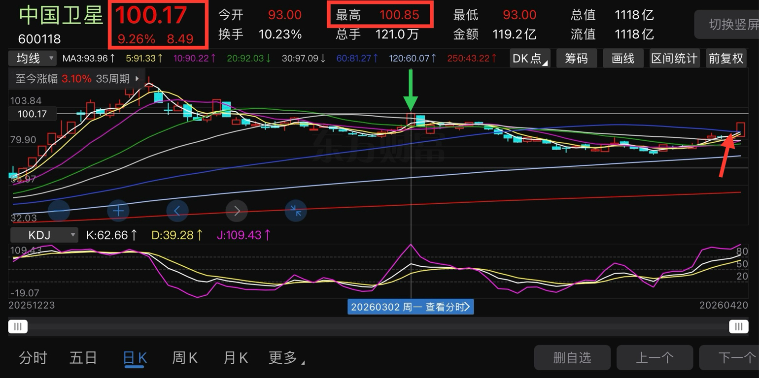759x378 pixels.
Task: Open the KDJ indicator dropdown
Action: 44,235
